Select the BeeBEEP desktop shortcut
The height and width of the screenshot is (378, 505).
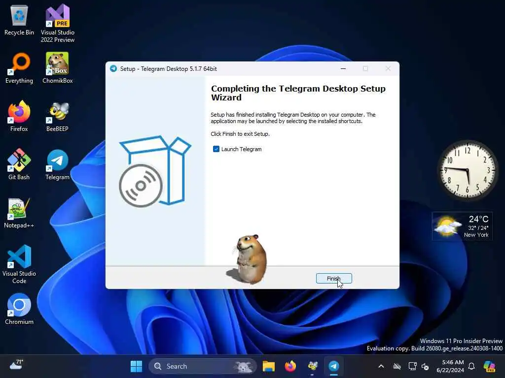point(58,116)
